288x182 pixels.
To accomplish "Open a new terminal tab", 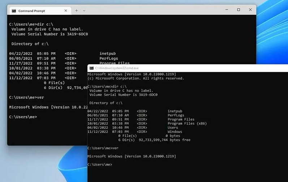I will pos(76,10).
